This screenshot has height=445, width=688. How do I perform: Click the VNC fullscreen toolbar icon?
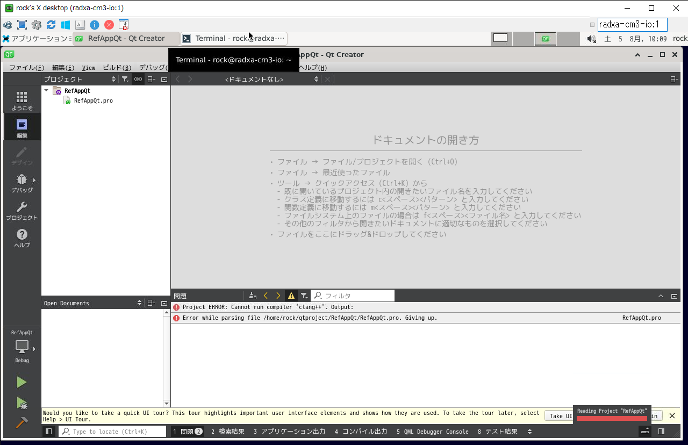click(22, 25)
